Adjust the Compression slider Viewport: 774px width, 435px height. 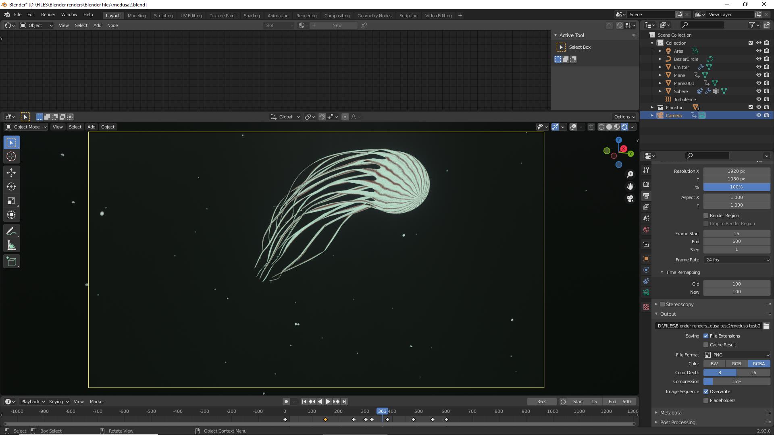[737, 381]
